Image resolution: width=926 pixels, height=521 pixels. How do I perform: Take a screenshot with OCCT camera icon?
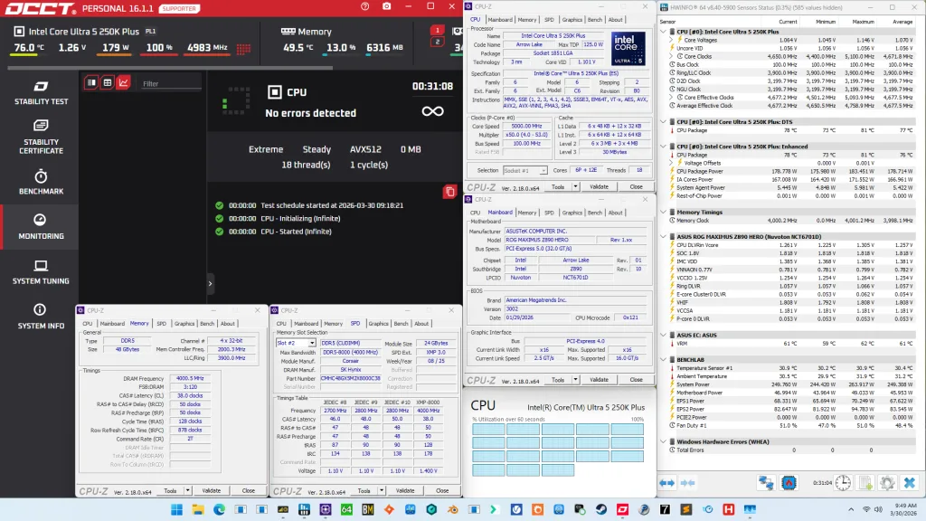tap(386, 6)
